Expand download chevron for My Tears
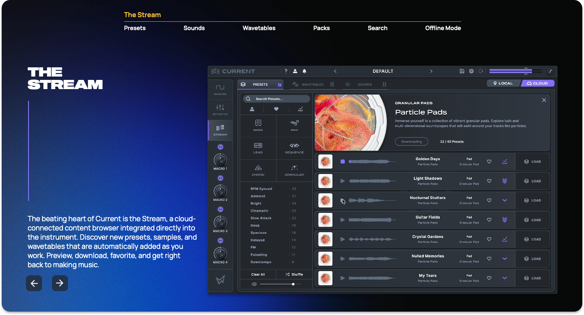 505,278
